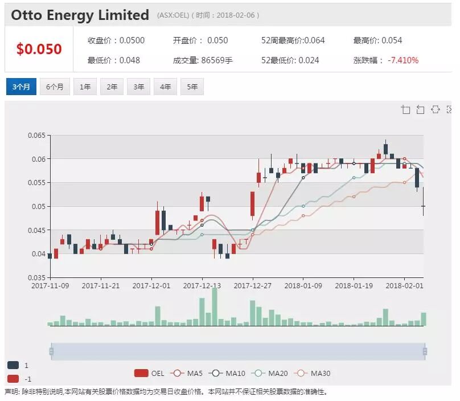460x401 pixels.
Task: Switch to the 1年 range tab
Action: coord(85,87)
